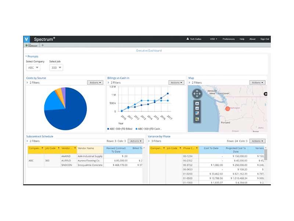Screen dimensions: 294x221
Task: Open Subcontract Schedule Actions menu
Action: point(136,141)
